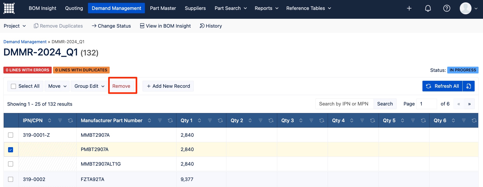This screenshot has height=187, width=483.
Task: Refresh the Qty 3 column
Action: [322, 120]
